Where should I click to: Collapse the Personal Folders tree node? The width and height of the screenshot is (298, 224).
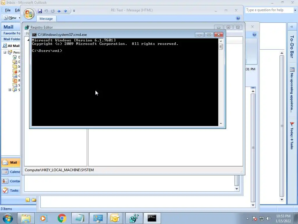pyautogui.click(x=5, y=52)
